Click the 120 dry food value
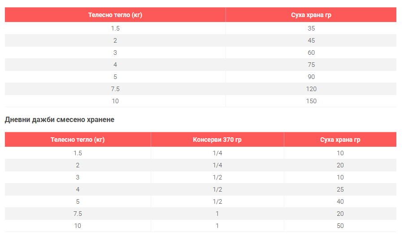Screen dimensions: 404x236 coord(311,89)
